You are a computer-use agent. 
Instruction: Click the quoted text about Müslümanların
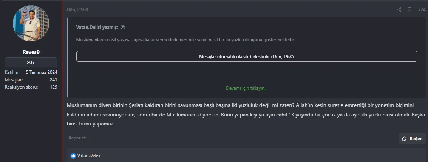point(185,39)
